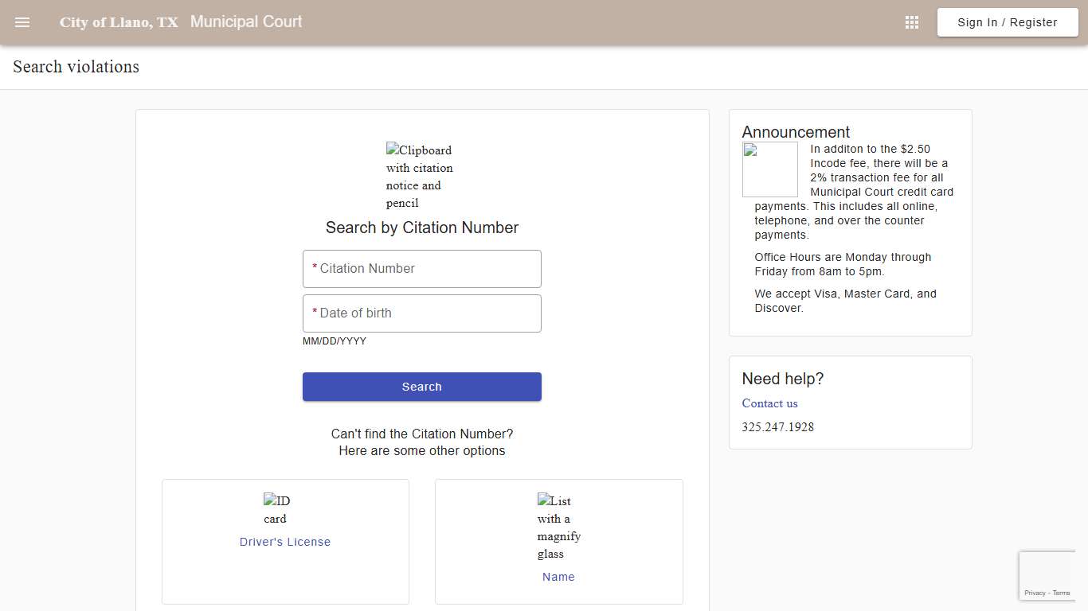This screenshot has width=1088, height=611.
Task: Select the ID card icon
Action: click(276, 509)
